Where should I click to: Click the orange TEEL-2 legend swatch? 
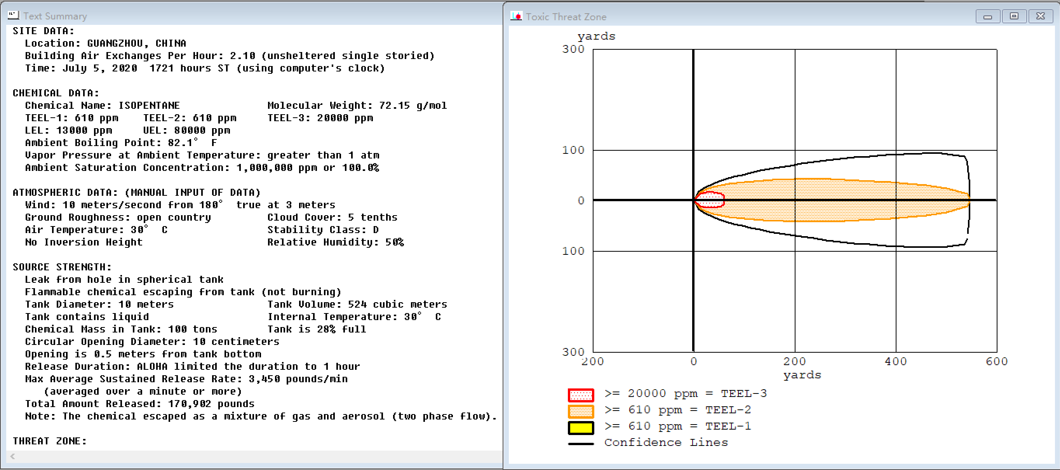click(x=581, y=411)
